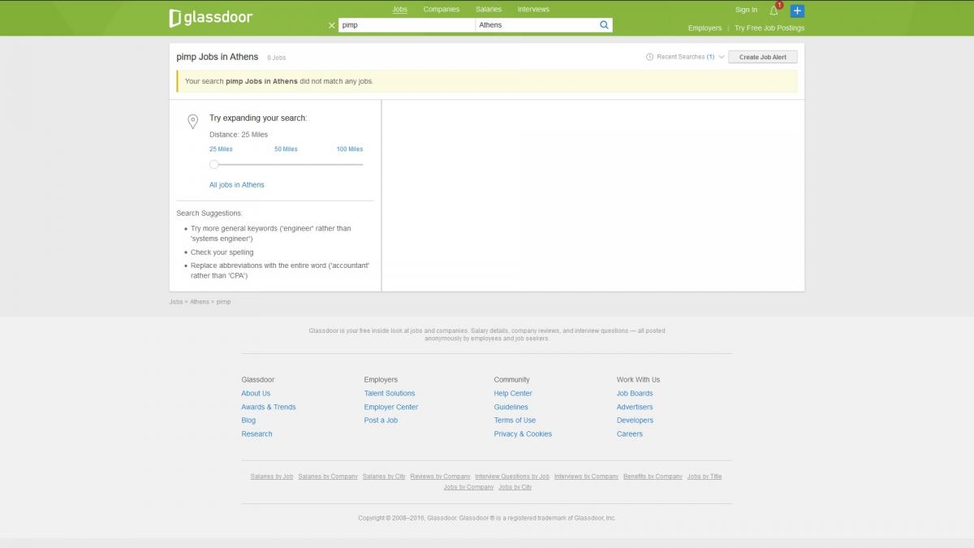The width and height of the screenshot is (974, 548).
Task: Open the Talent Solutions footer link
Action: click(x=390, y=394)
